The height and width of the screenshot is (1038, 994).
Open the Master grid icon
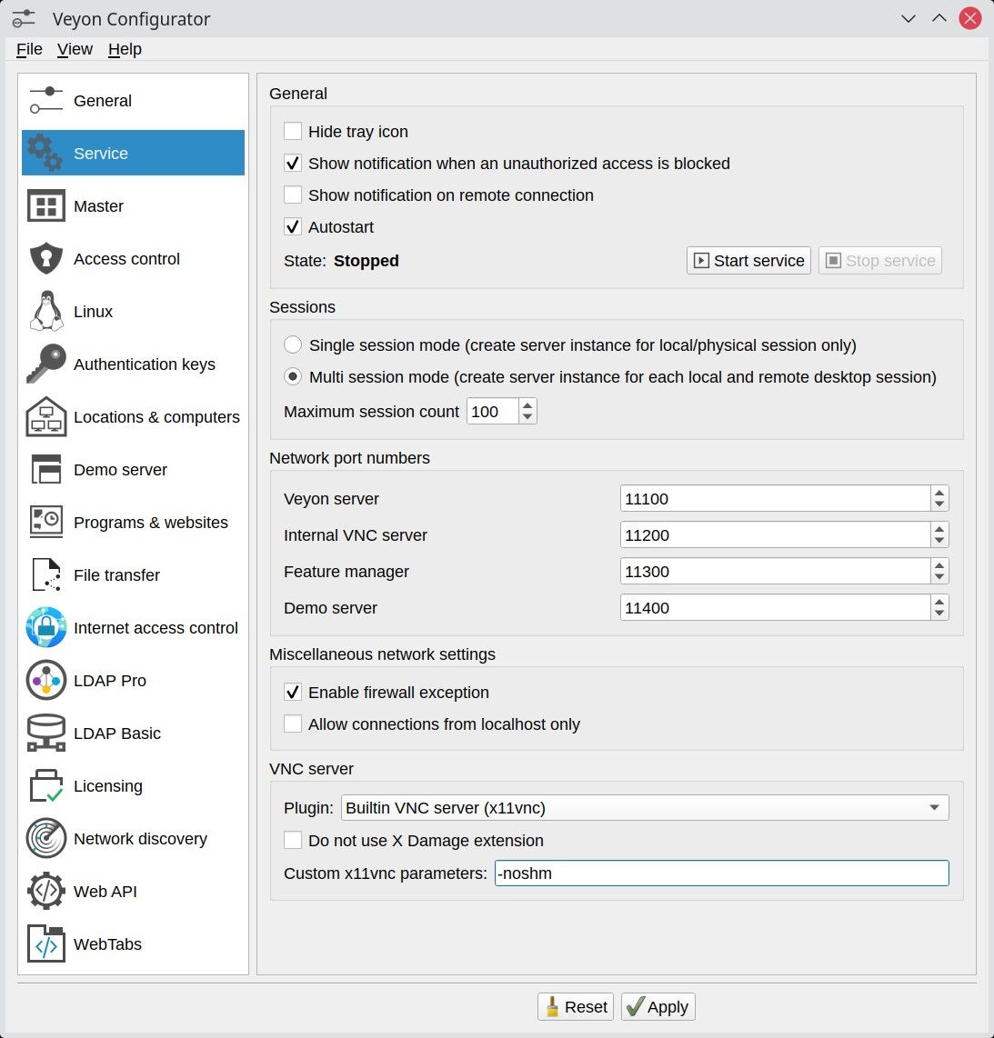point(45,206)
